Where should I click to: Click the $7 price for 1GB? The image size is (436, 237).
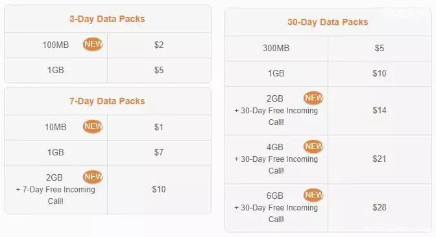click(x=159, y=152)
